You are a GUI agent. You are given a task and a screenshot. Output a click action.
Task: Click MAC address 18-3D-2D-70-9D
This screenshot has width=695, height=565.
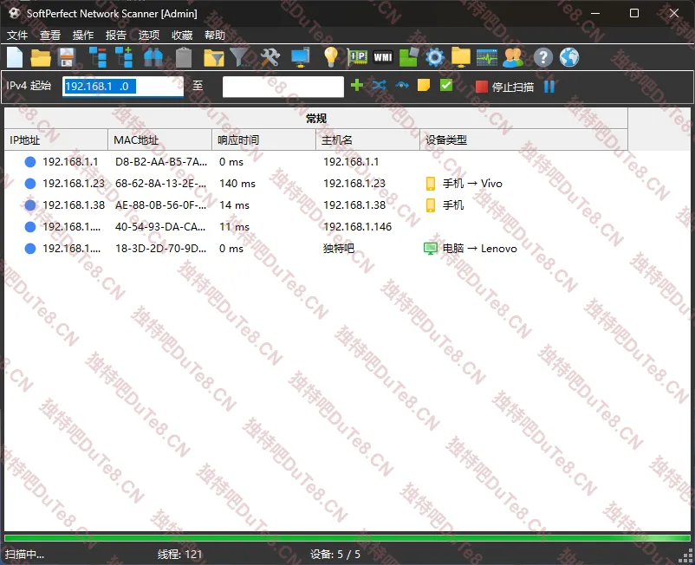(x=160, y=249)
